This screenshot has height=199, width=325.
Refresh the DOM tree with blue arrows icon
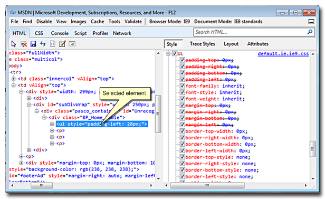pos(43,44)
